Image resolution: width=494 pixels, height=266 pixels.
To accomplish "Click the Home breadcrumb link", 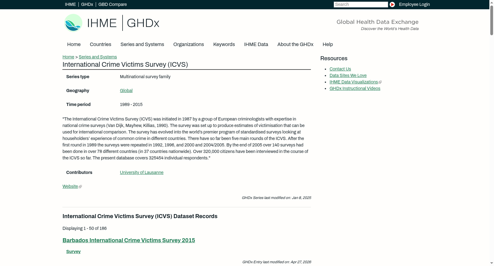I will click(x=68, y=57).
